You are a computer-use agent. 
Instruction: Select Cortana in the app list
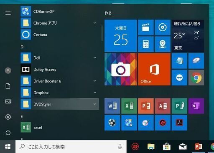tap(60, 35)
